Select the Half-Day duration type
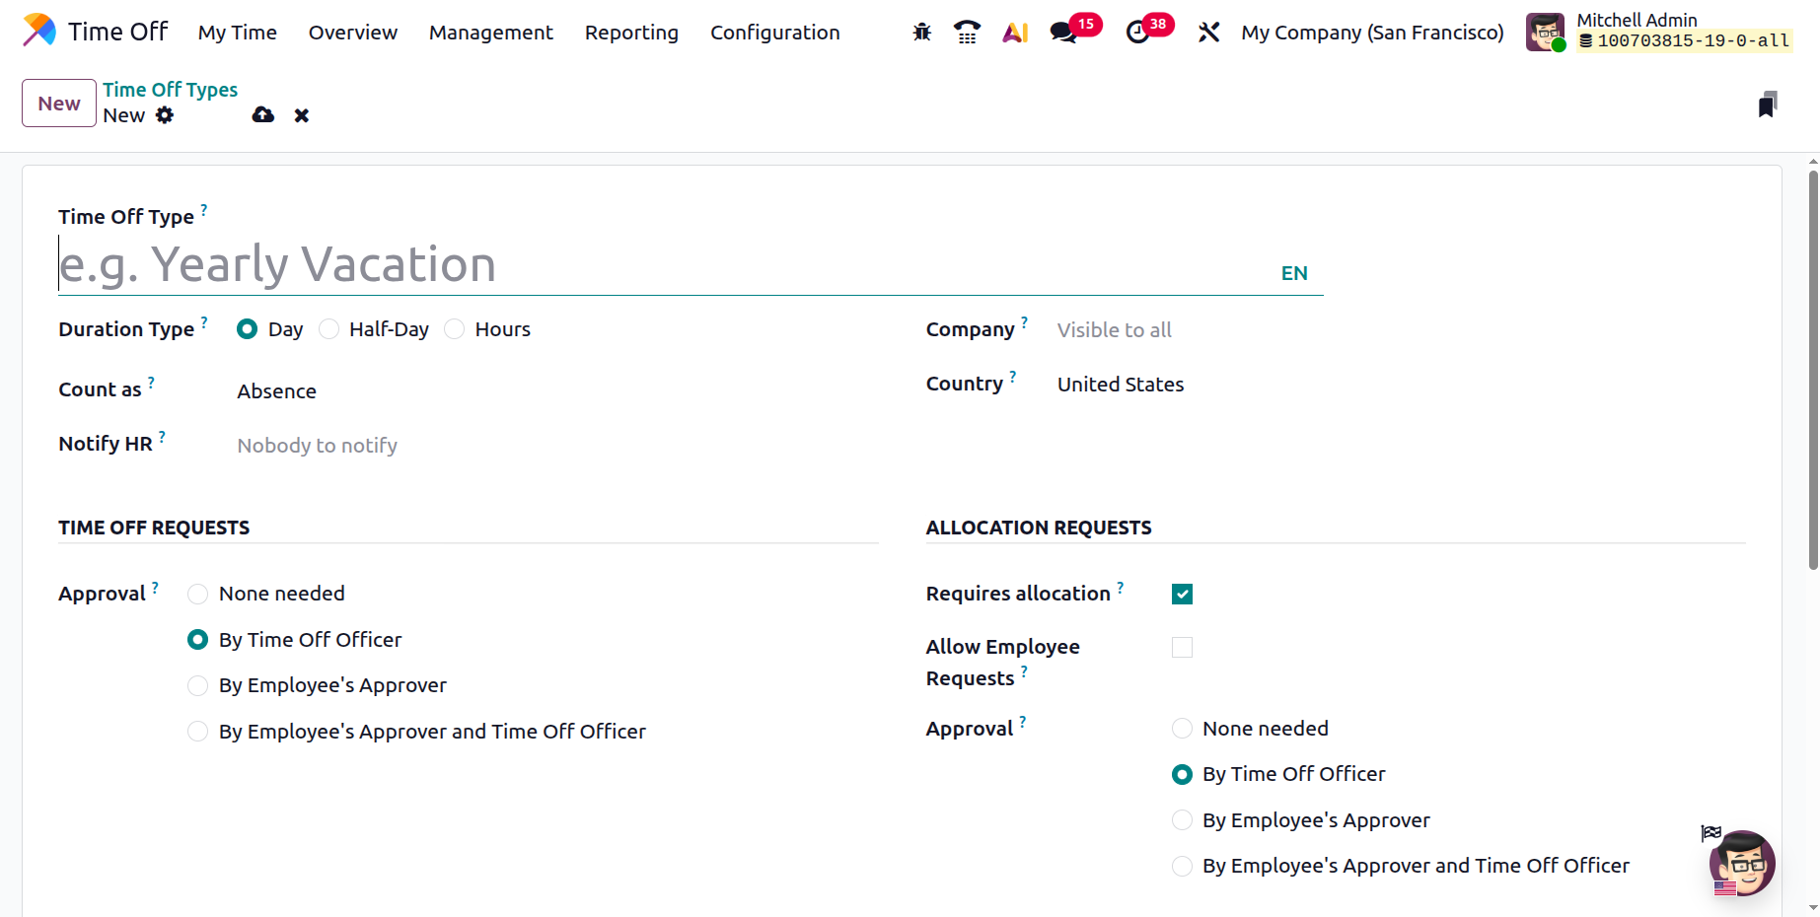 [329, 329]
